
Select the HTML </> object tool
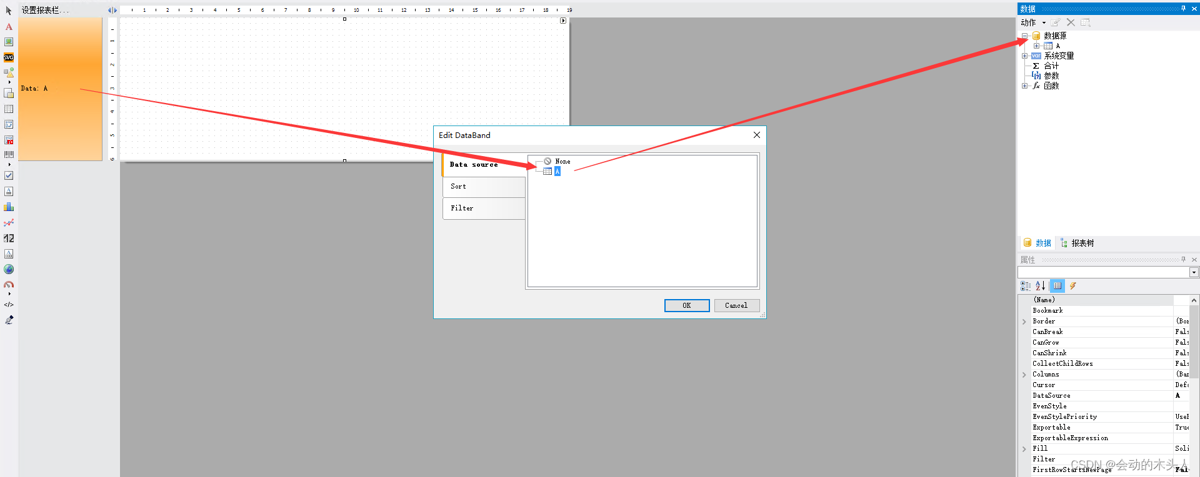point(9,305)
